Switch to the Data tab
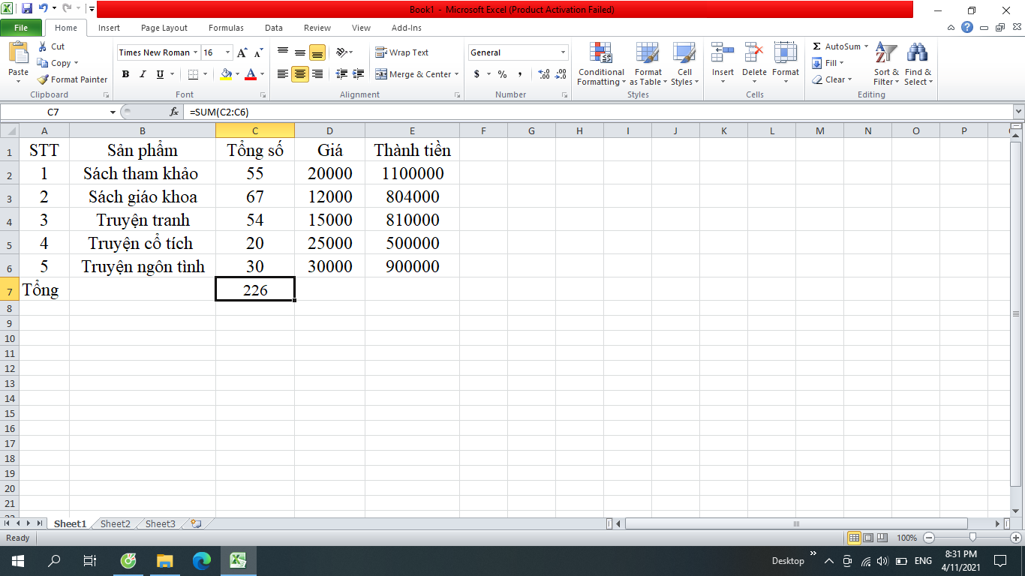Viewport: 1025px width, 576px height. click(x=274, y=28)
